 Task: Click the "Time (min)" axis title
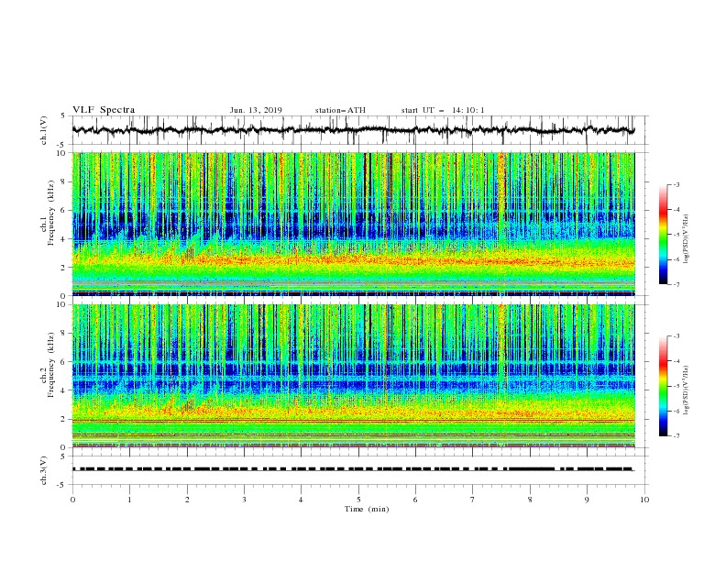367,509
